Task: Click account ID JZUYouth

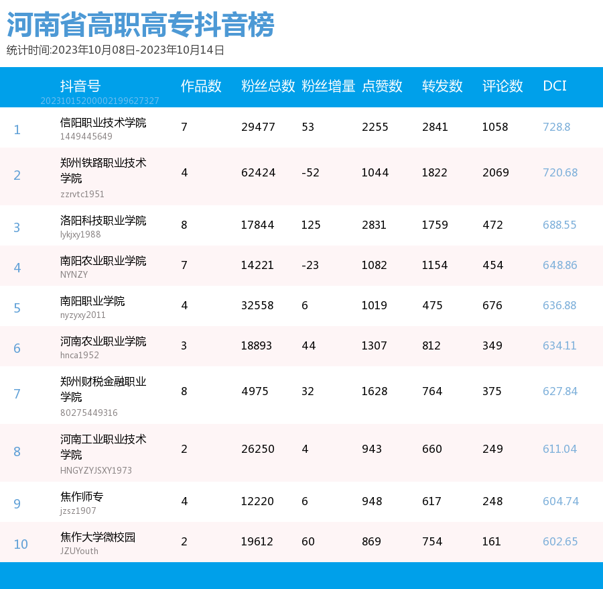Action: (79, 551)
